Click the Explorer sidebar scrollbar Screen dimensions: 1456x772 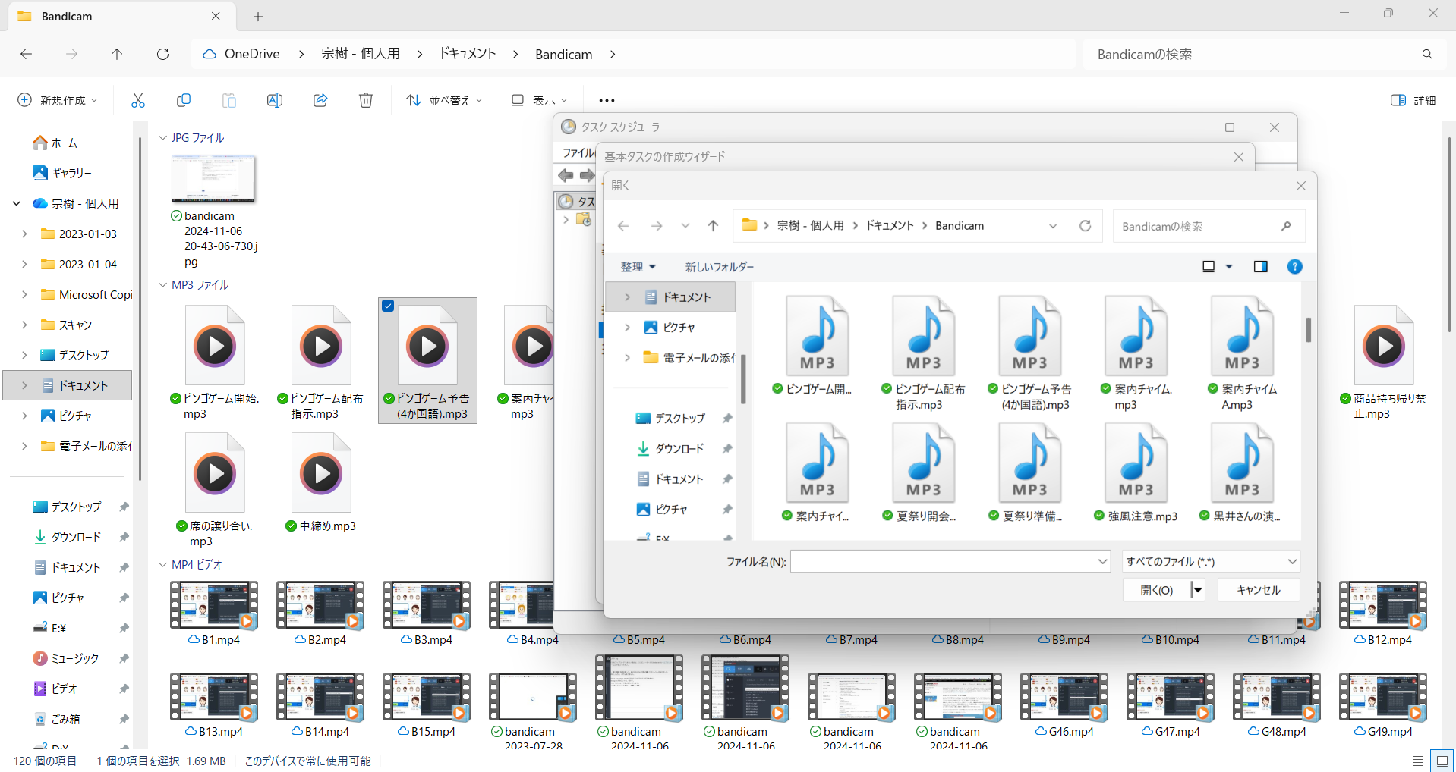pyautogui.click(x=140, y=309)
